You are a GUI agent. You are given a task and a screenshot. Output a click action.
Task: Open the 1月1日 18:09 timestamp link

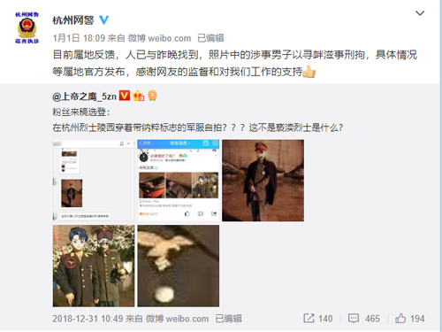pos(79,38)
